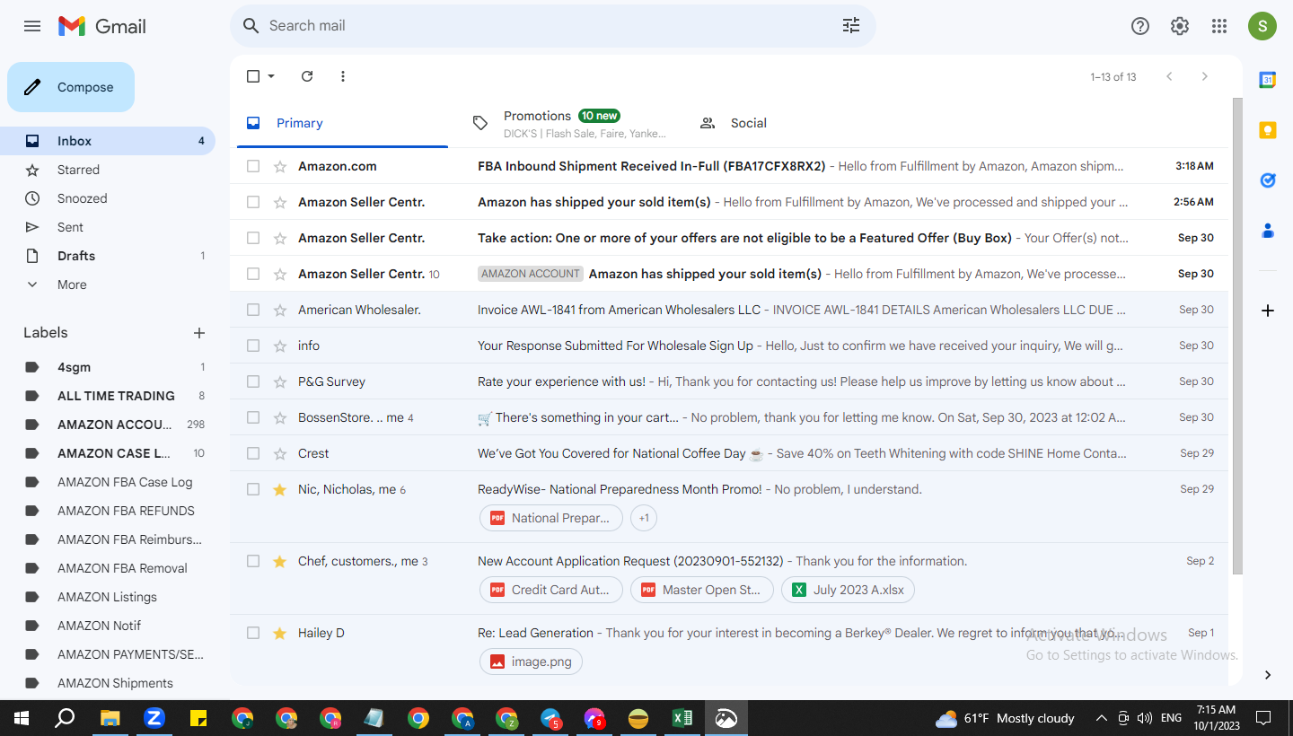Open Google Calendar side panel
1293x736 pixels.
point(1268,80)
